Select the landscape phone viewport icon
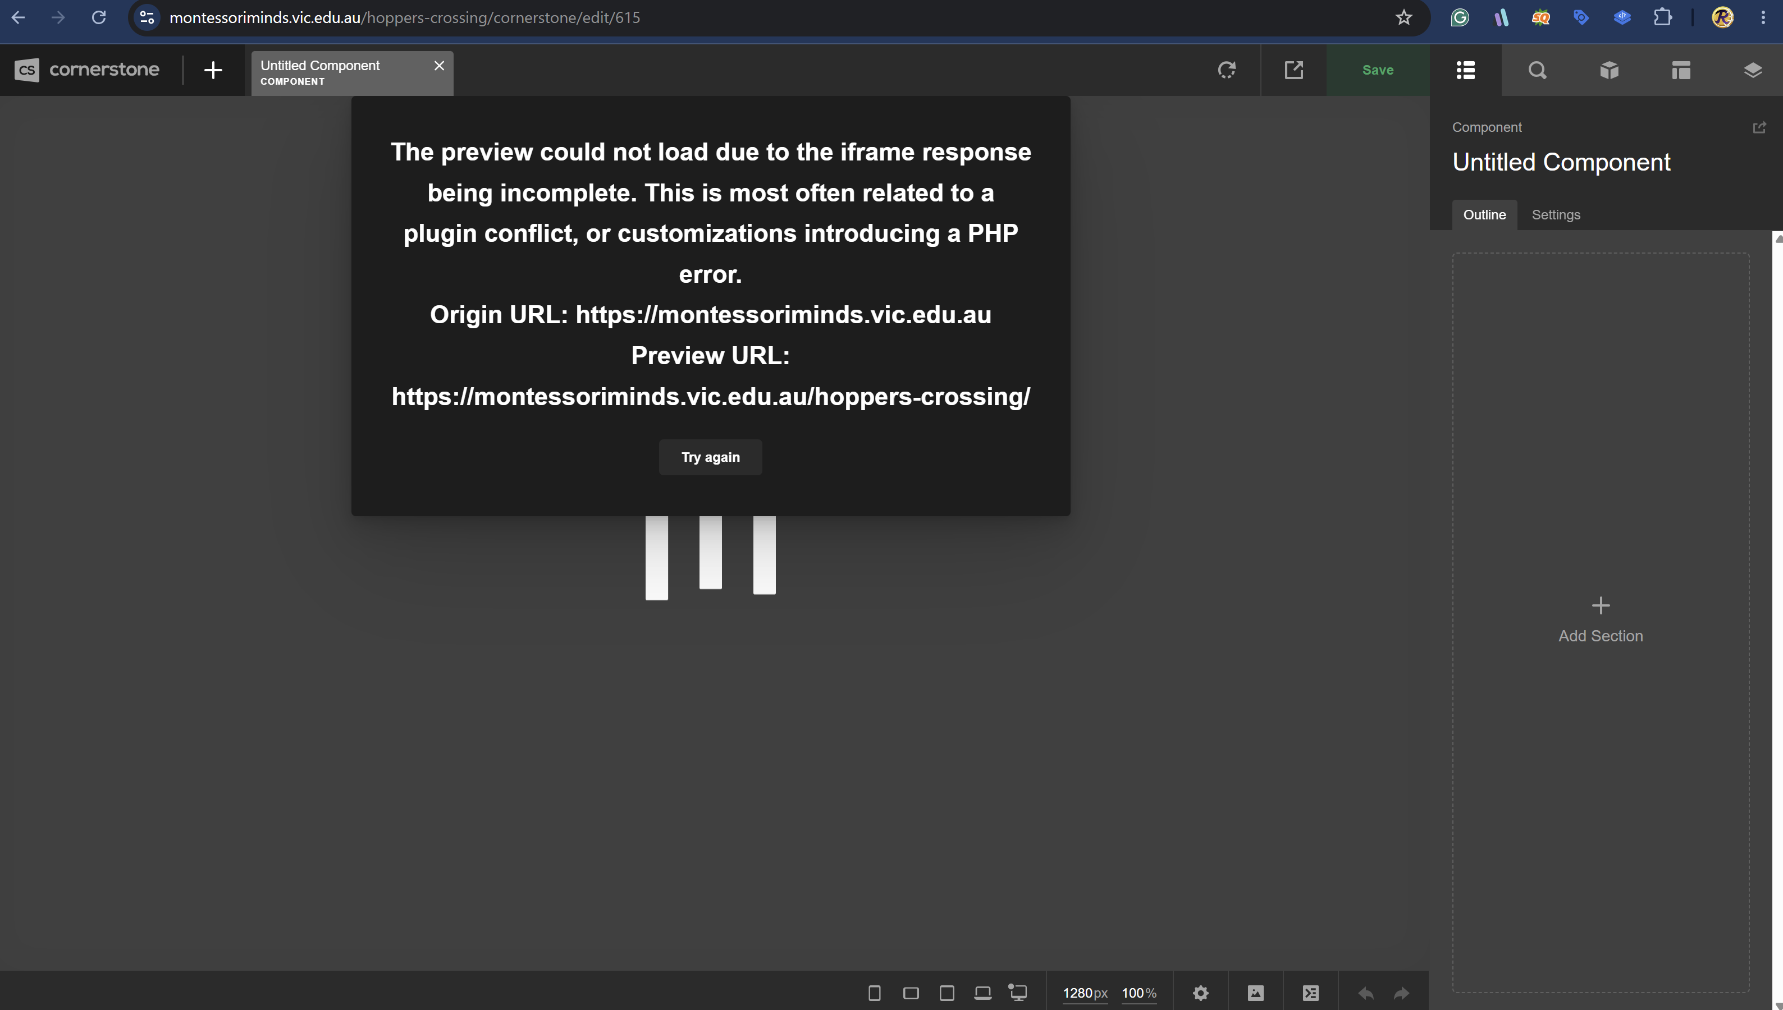The height and width of the screenshot is (1010, 1783). click(x=911, y=993)
